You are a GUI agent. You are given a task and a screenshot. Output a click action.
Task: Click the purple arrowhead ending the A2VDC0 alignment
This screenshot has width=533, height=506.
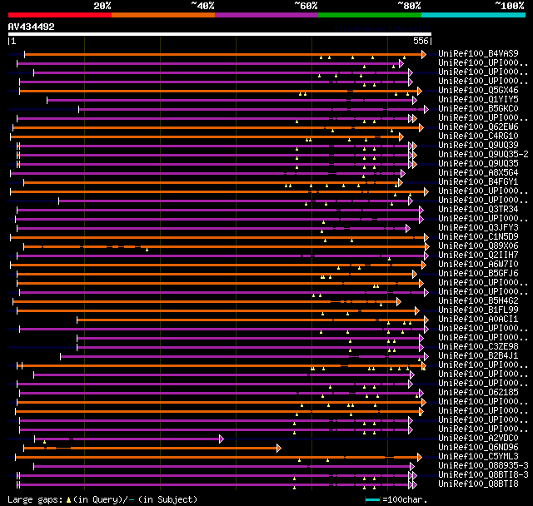[222, 439]
